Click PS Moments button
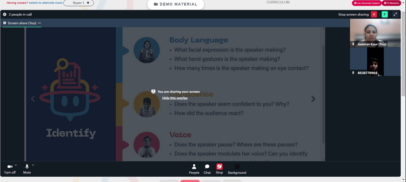Screen dimensions: 406x182 coord(391,3)
